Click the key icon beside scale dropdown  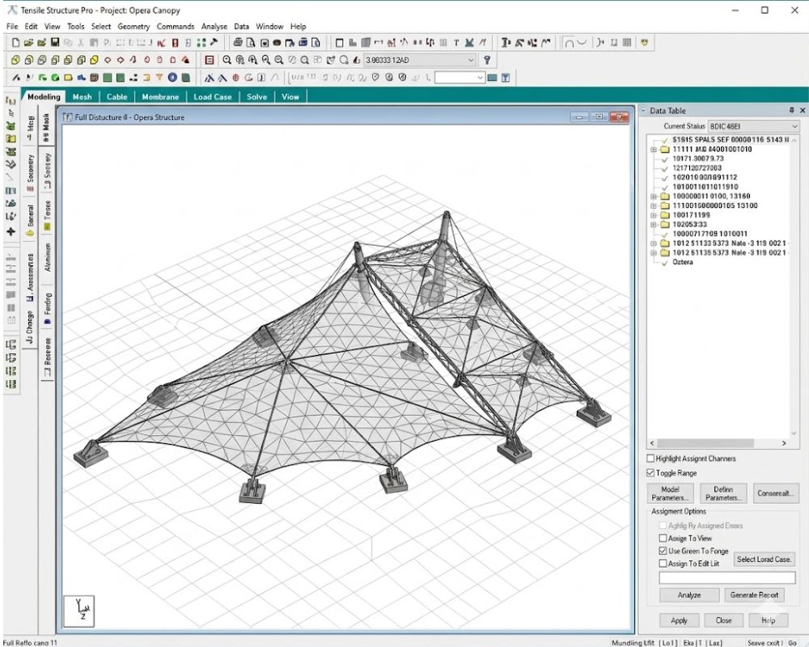[487, 60]
